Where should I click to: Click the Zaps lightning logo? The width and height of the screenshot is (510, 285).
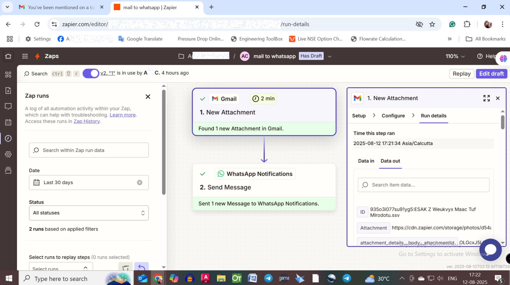38,56
